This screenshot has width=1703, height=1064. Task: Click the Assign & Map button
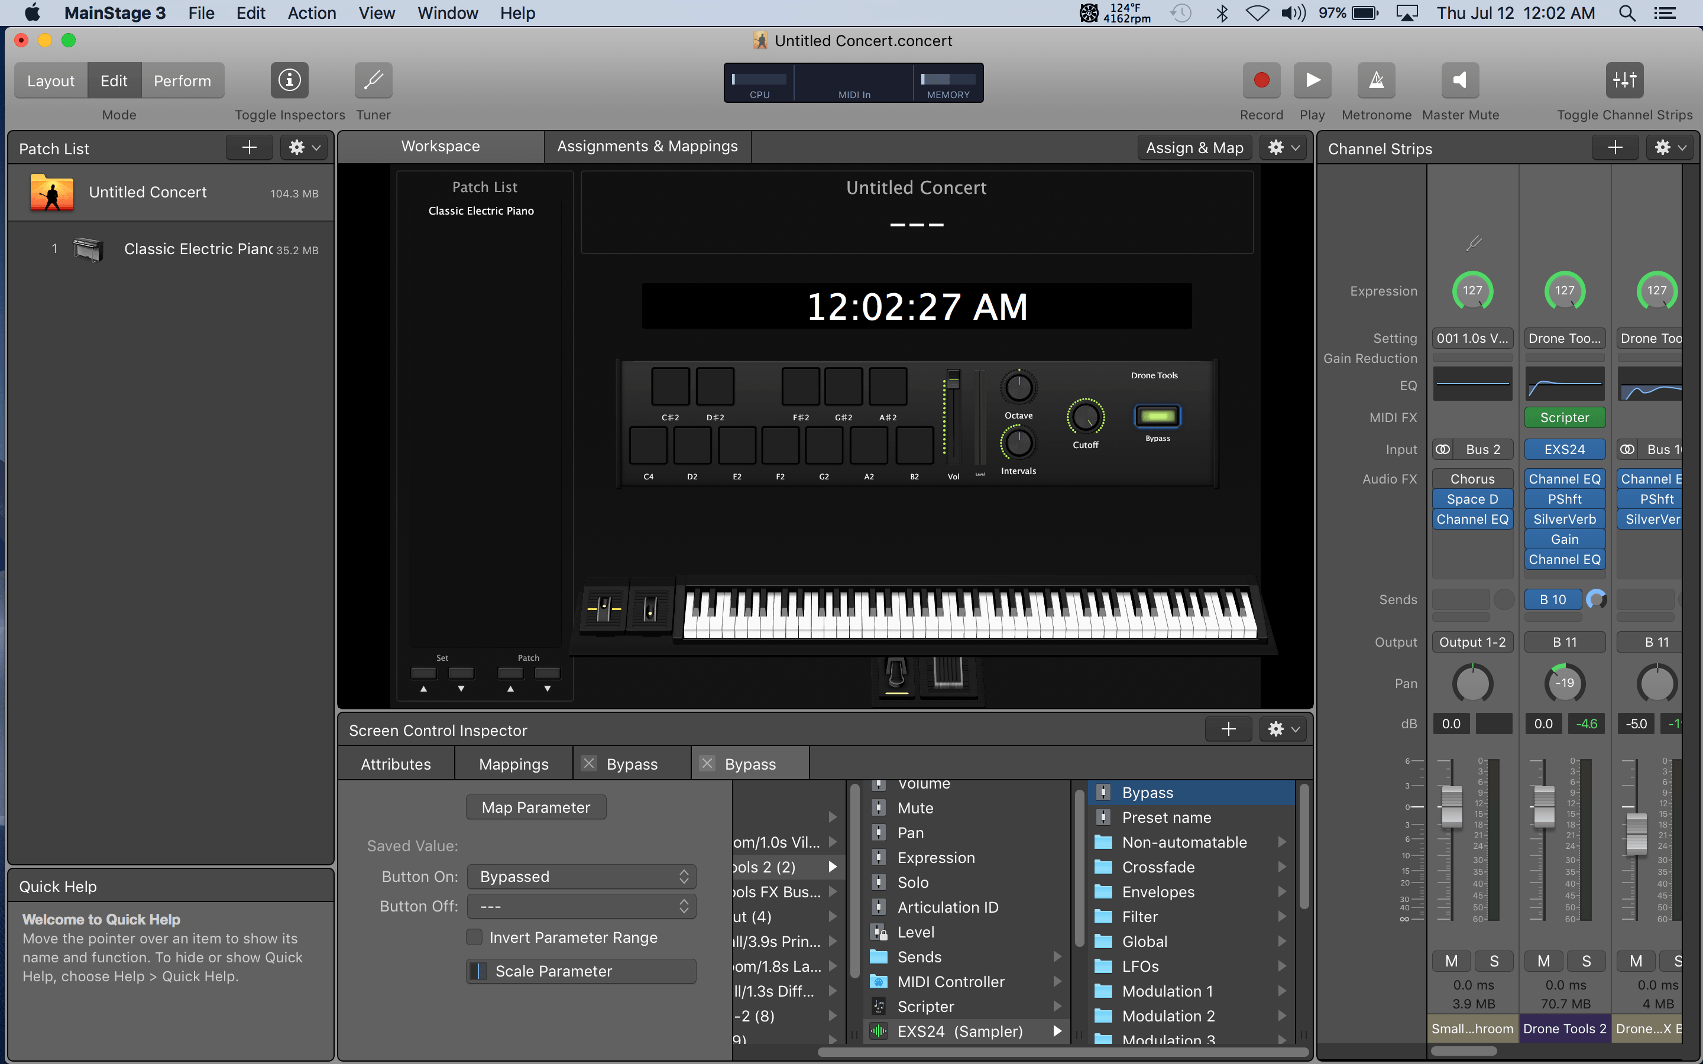pyautogui.click(x=1194, y=148)
